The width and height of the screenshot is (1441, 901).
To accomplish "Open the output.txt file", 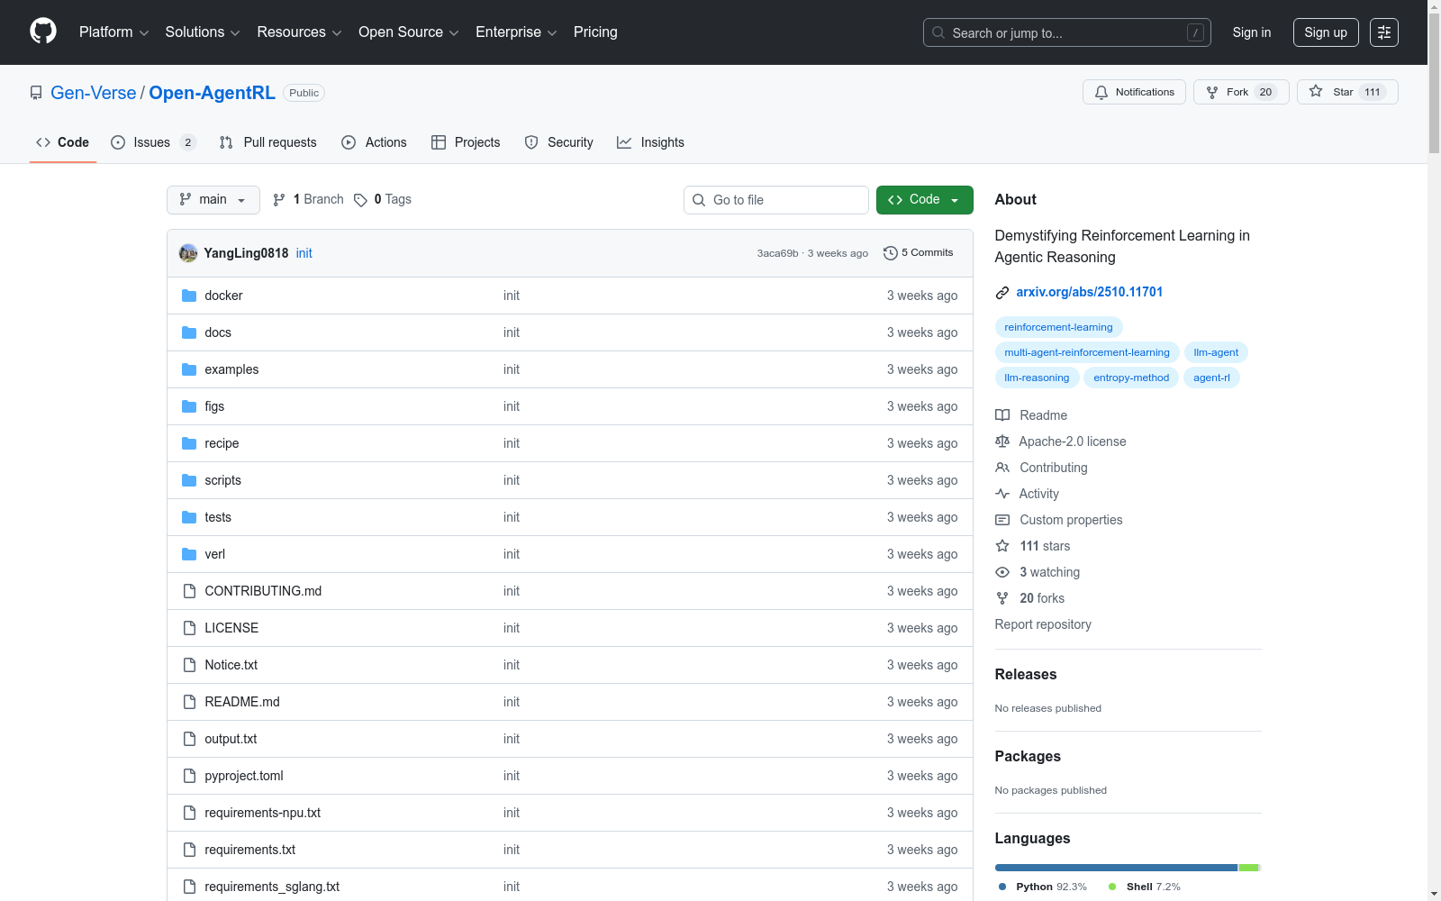I will tap(231, 739).
